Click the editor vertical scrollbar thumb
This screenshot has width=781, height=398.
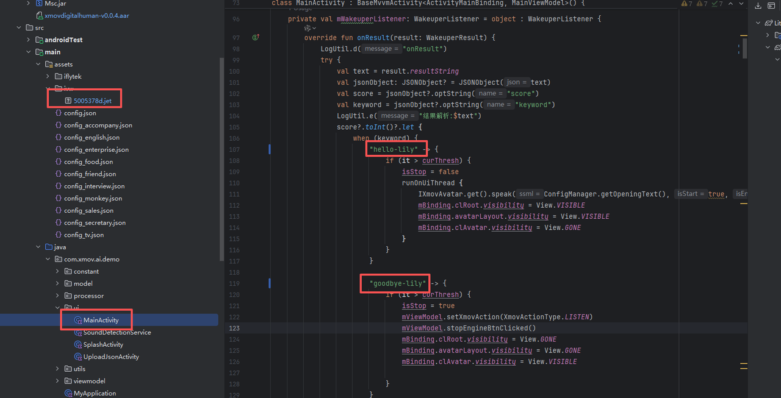pos(745,49)
